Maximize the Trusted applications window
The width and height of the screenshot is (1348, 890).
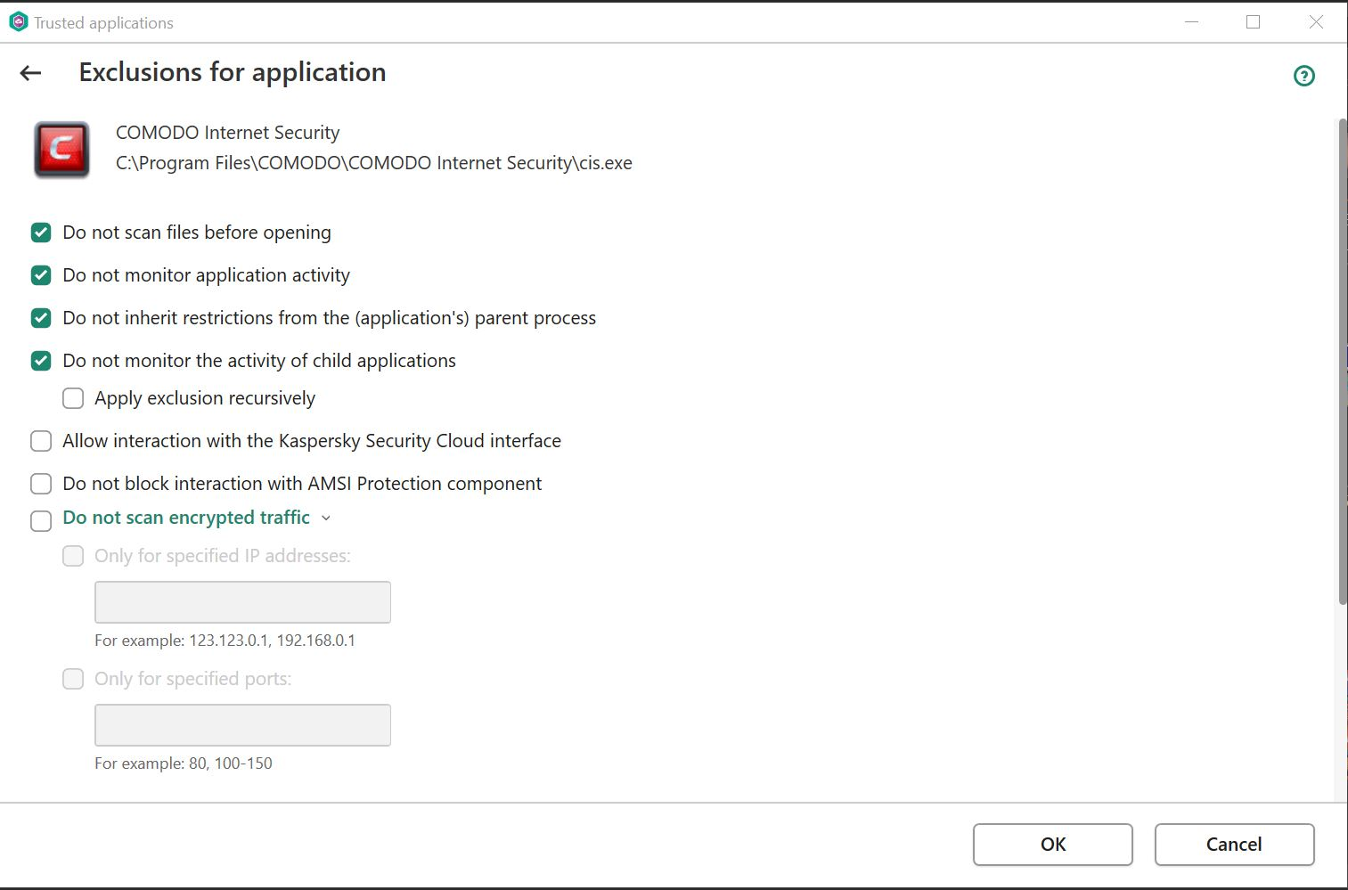[1253, 22]
